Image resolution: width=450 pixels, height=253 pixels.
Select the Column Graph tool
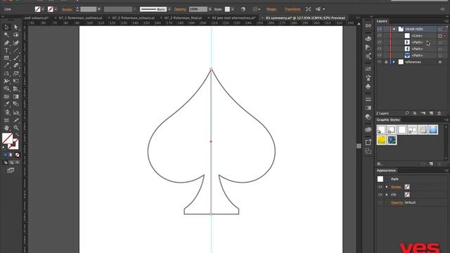16,112
